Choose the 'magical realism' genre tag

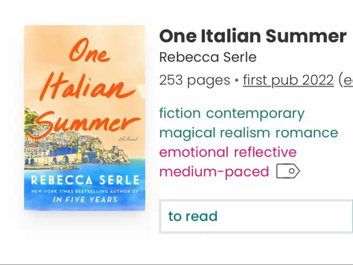pyautogui.click(x=215, y=133)
